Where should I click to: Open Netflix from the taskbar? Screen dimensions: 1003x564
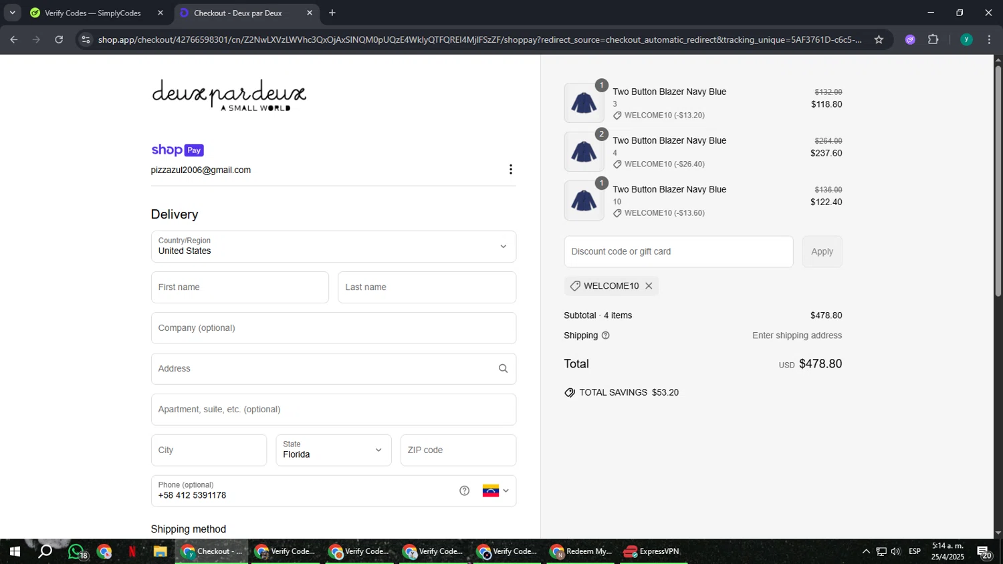tap(132, 552)
